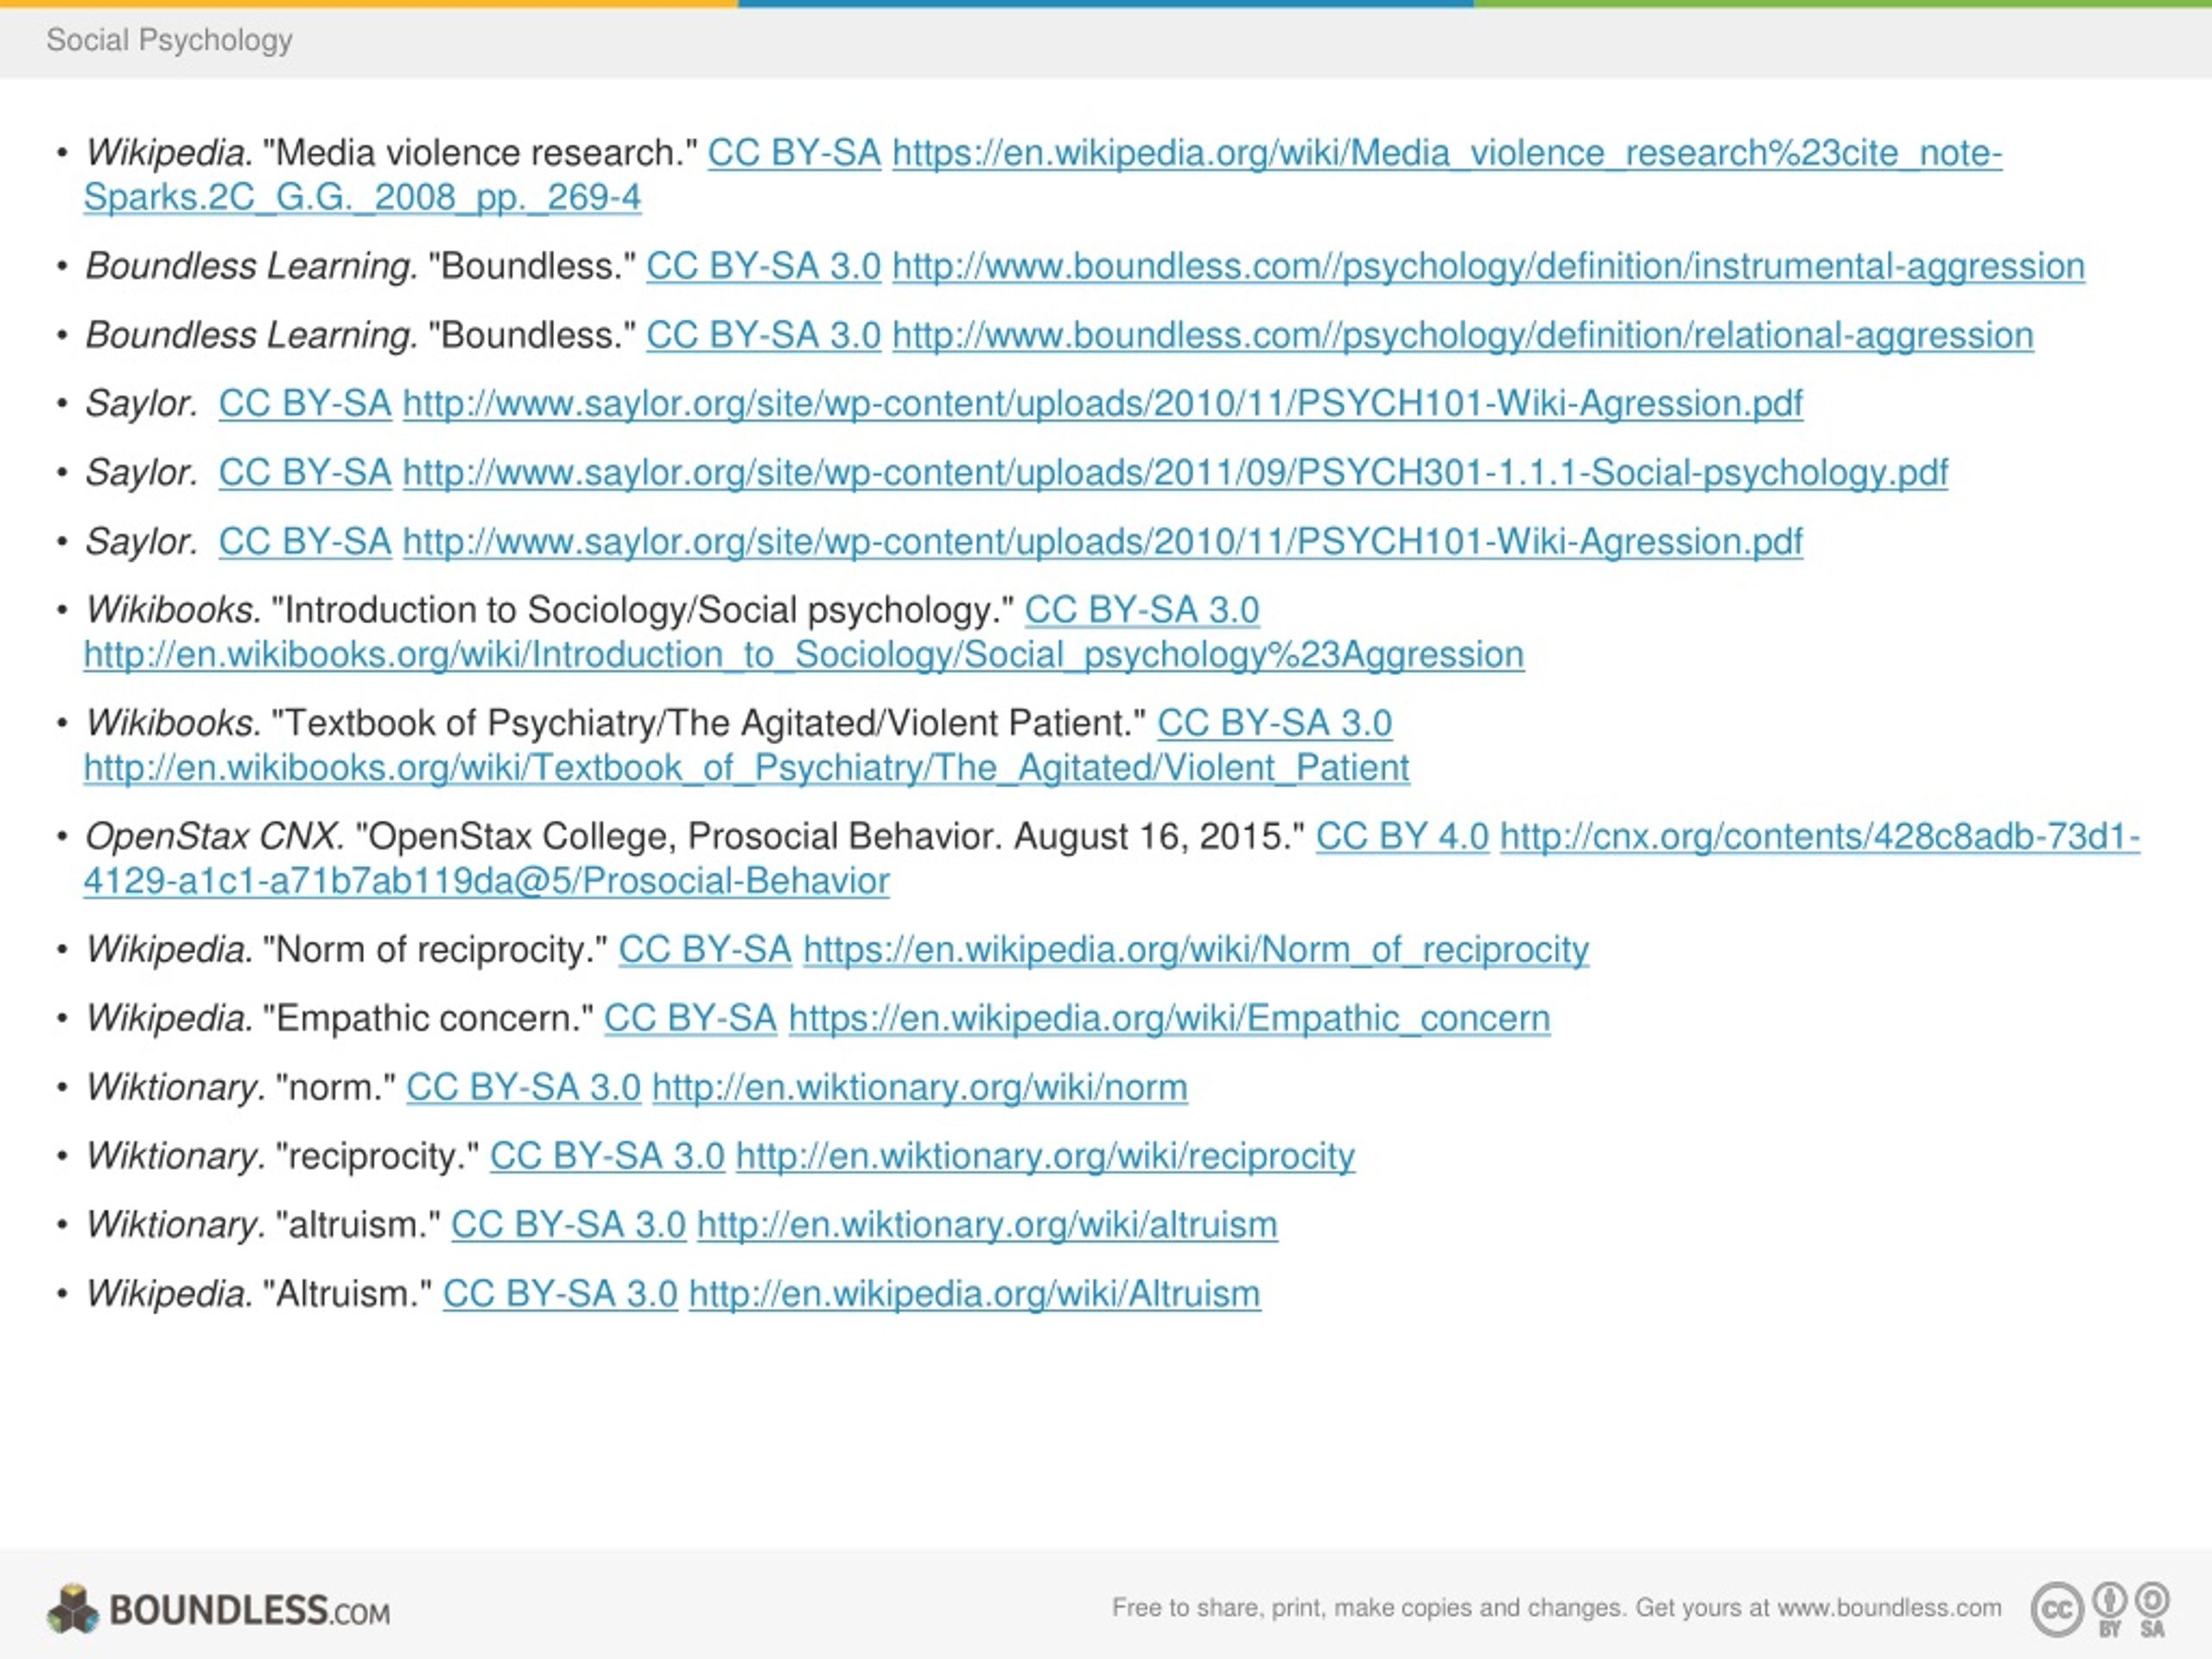Click CC BY-SA link for Media violence research

pos(794,154)
